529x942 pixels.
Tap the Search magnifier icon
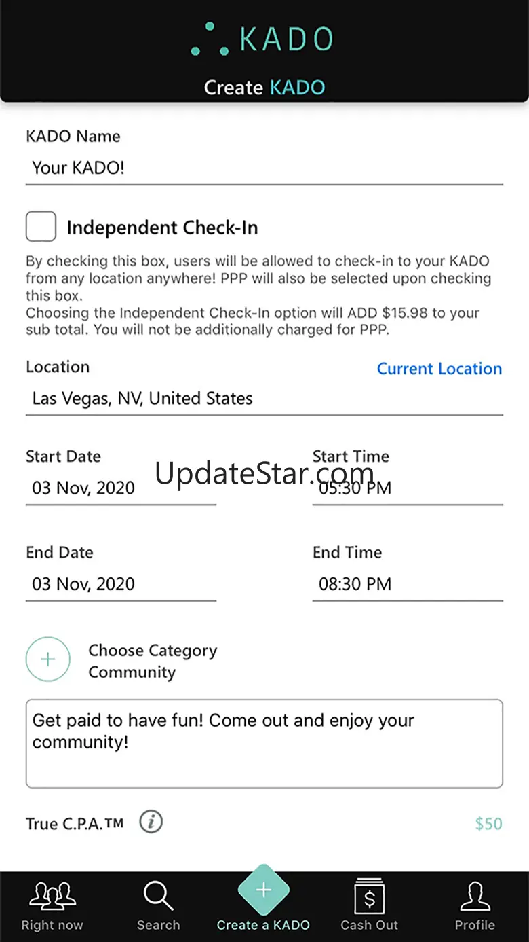(x=158, y=896)
